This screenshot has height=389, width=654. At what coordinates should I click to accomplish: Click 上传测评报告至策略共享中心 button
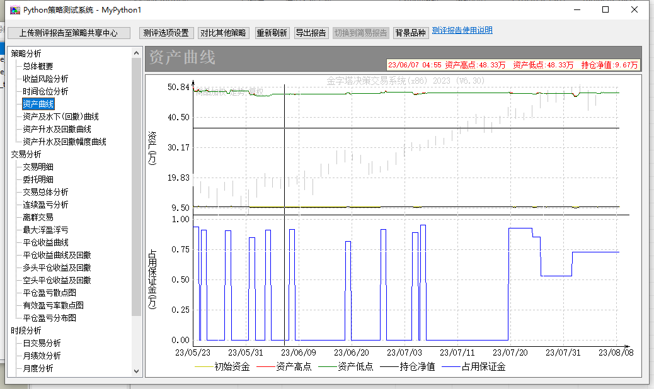coord(69,33)
